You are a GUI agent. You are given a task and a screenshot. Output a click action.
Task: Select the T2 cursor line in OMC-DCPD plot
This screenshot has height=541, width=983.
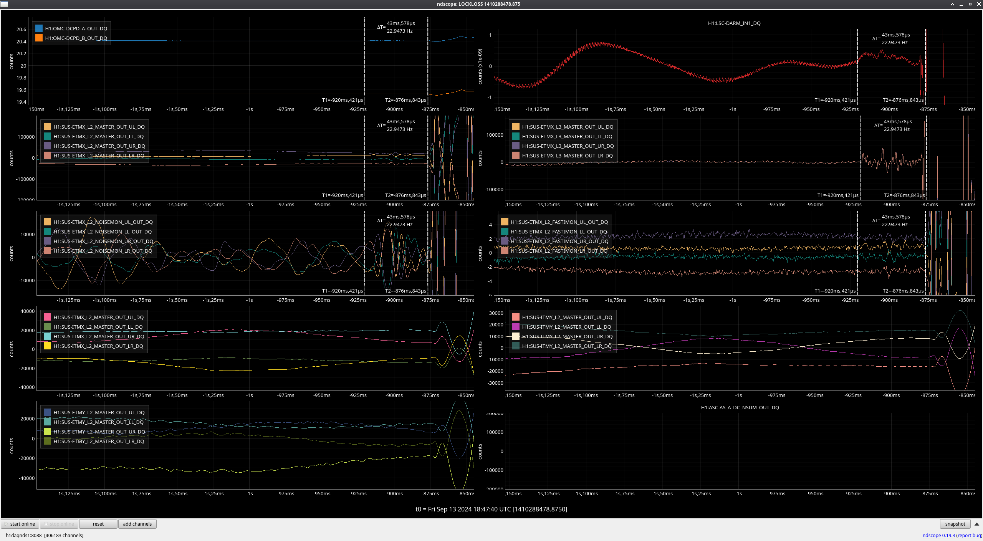coord(428,61)
